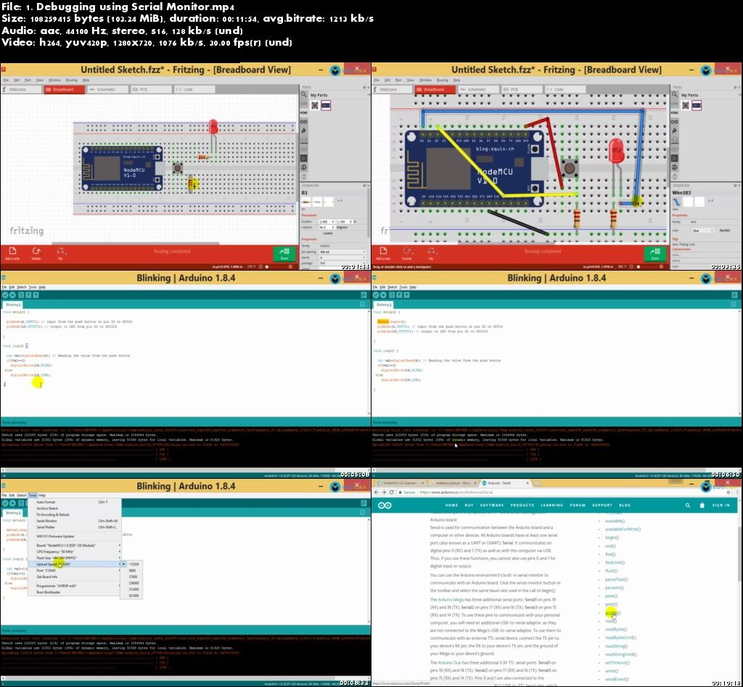The width and height of the screenshot is (743, 687).
Task: Click the Upload icon in middle-right Arduino frame
Action: coord(383,295)
